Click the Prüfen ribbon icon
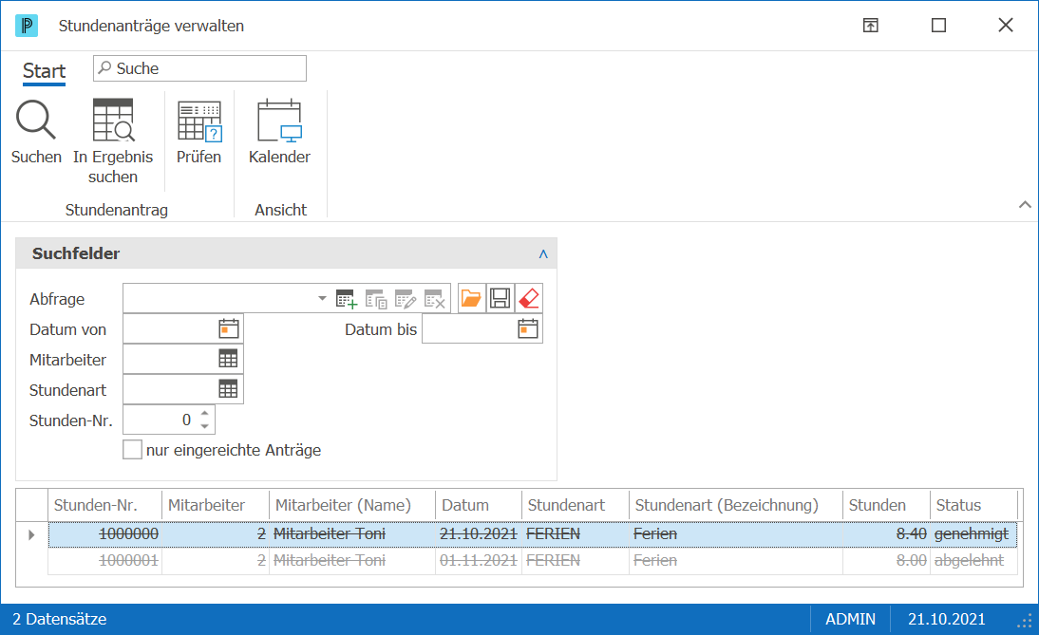1039x635 pixels. coord(198,121)
